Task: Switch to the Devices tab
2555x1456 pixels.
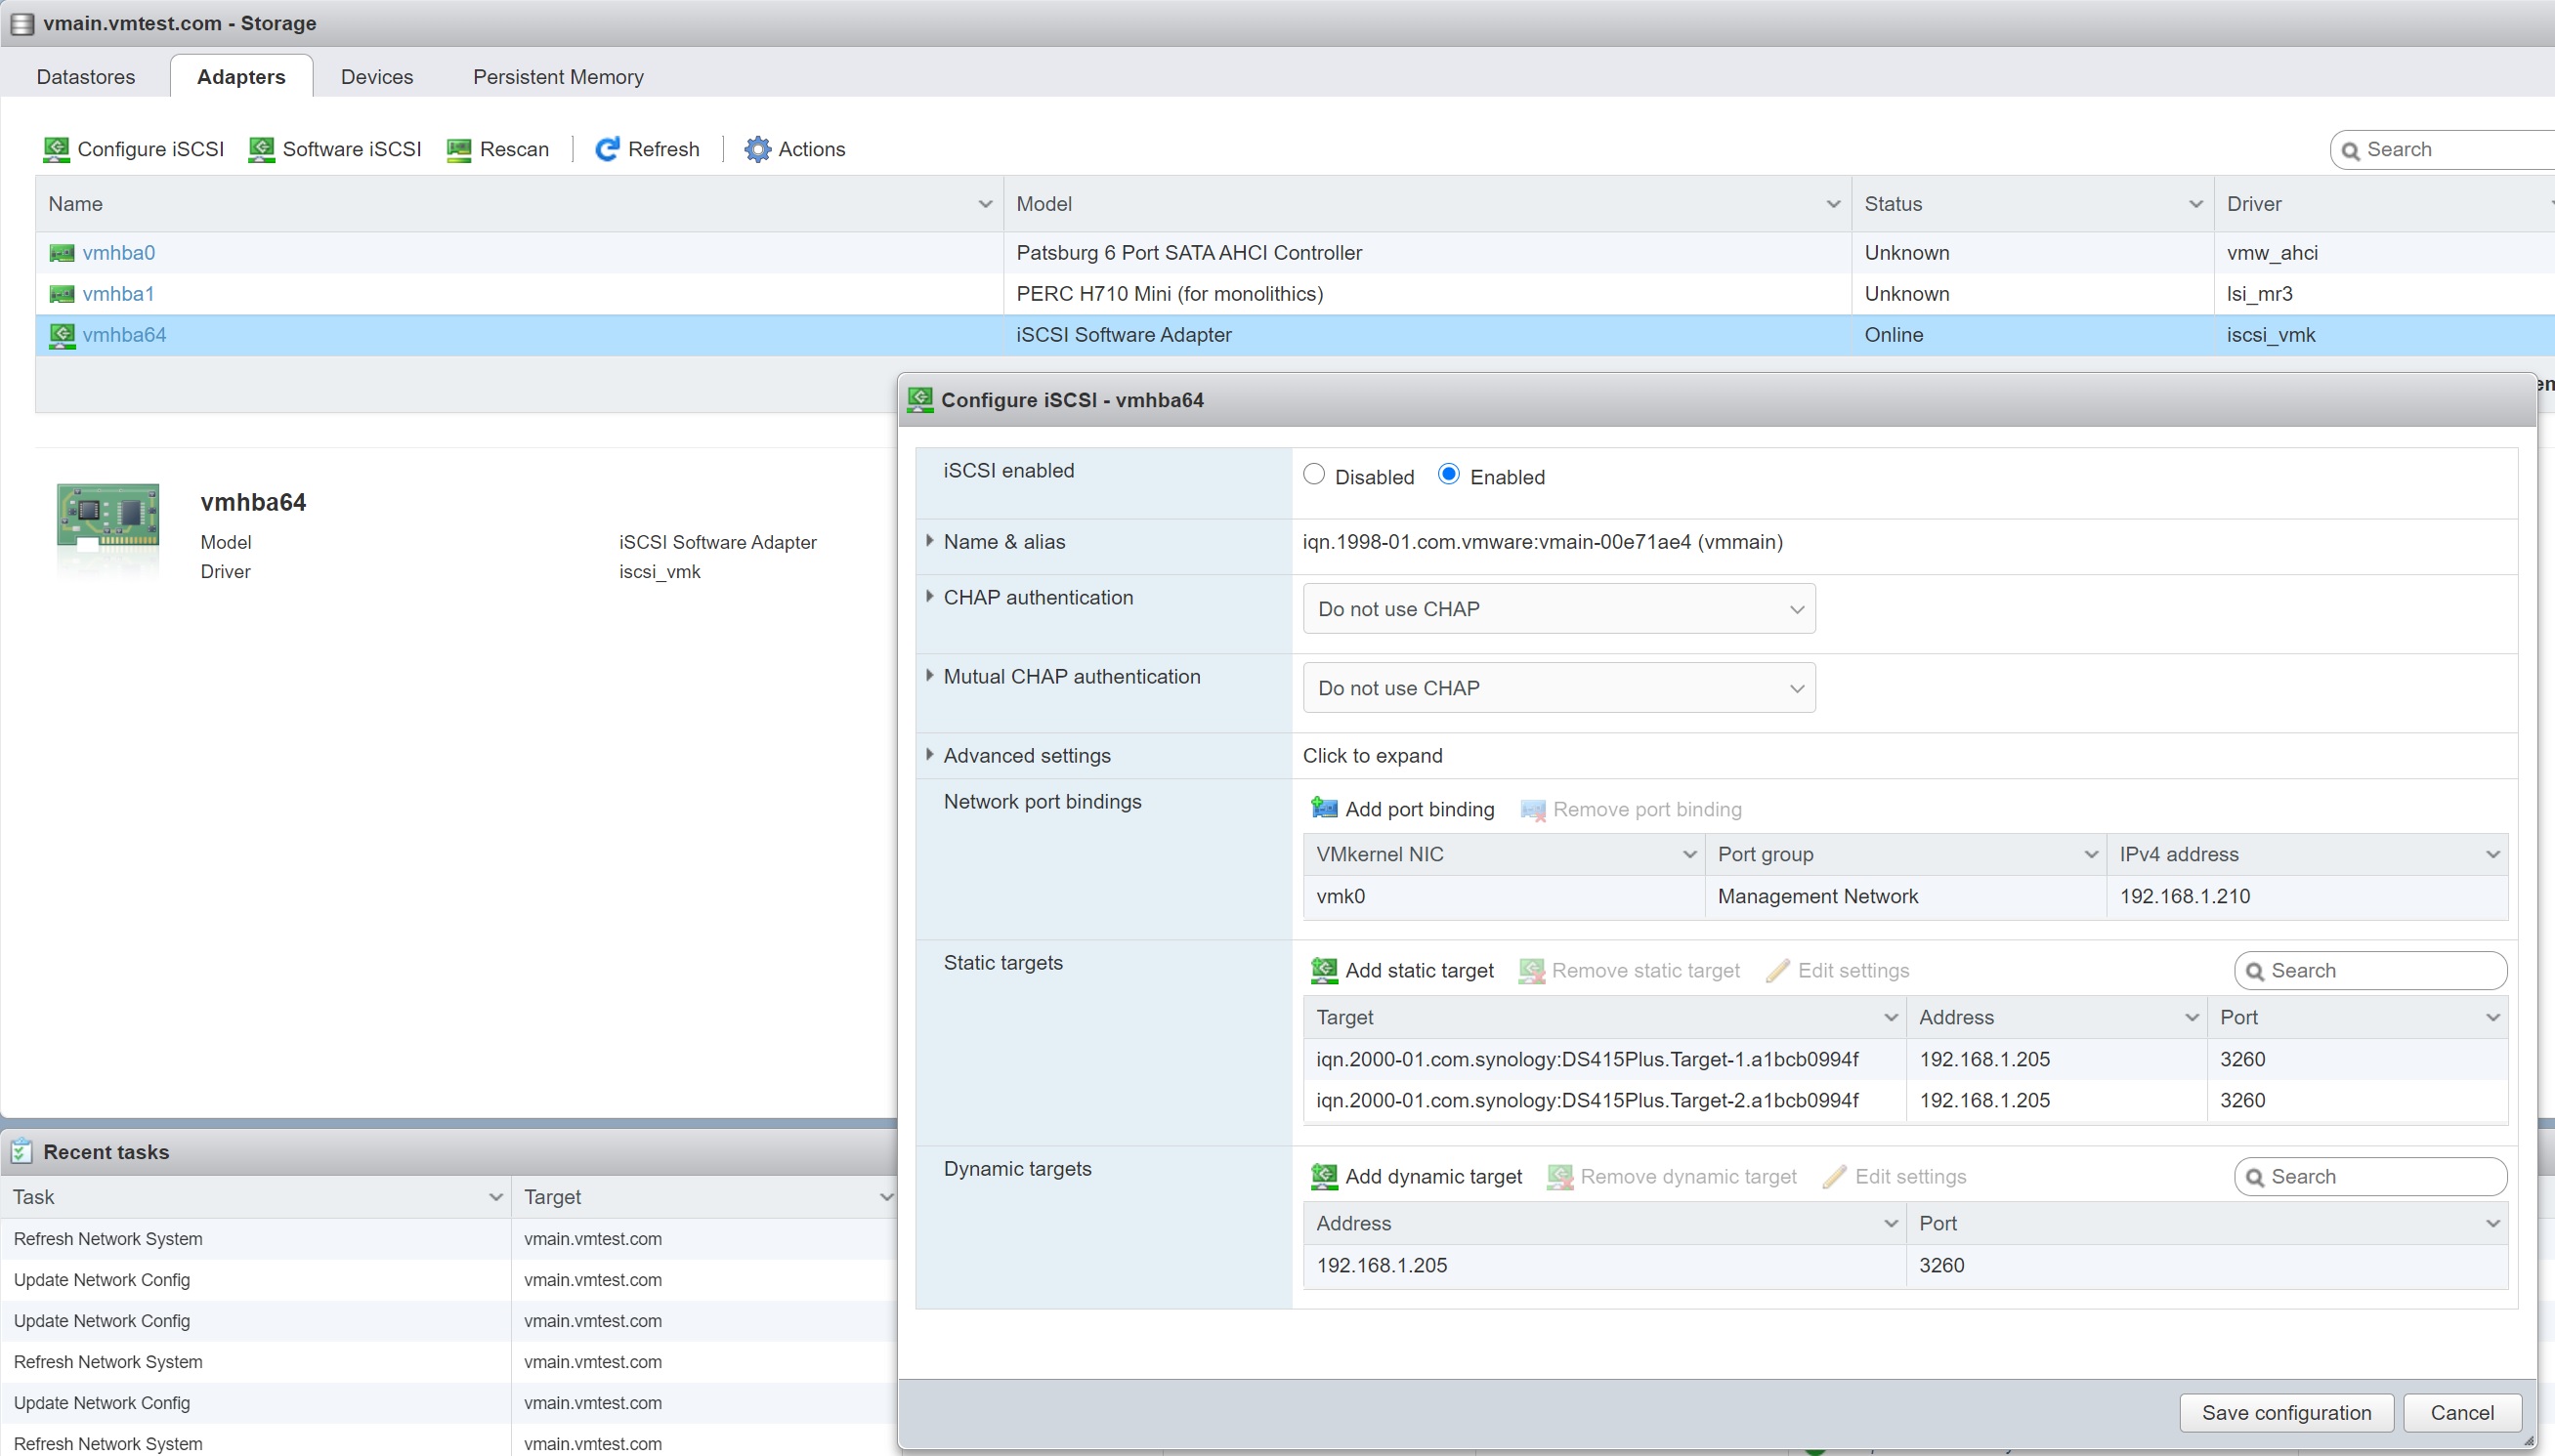Action: pos(377,77)
